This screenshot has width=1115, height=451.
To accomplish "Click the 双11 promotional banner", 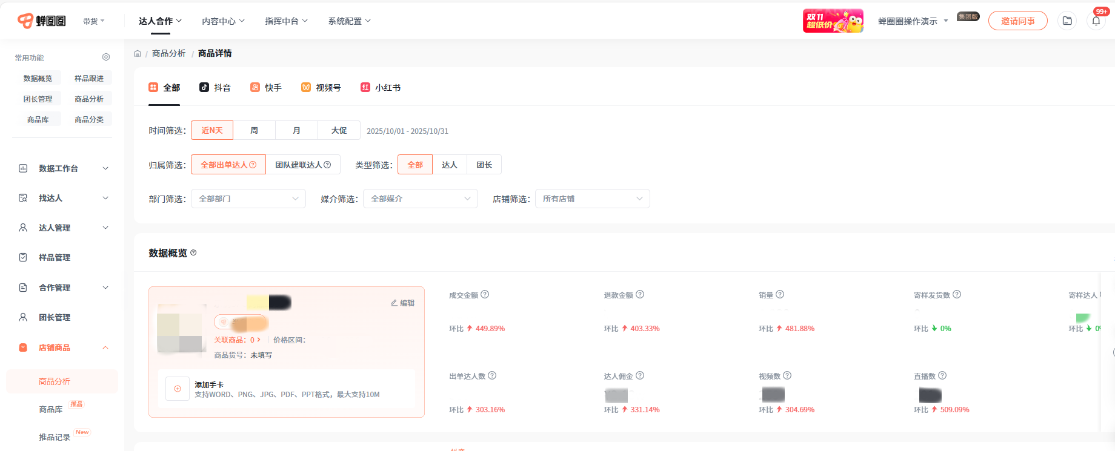I will coord(833,21).
